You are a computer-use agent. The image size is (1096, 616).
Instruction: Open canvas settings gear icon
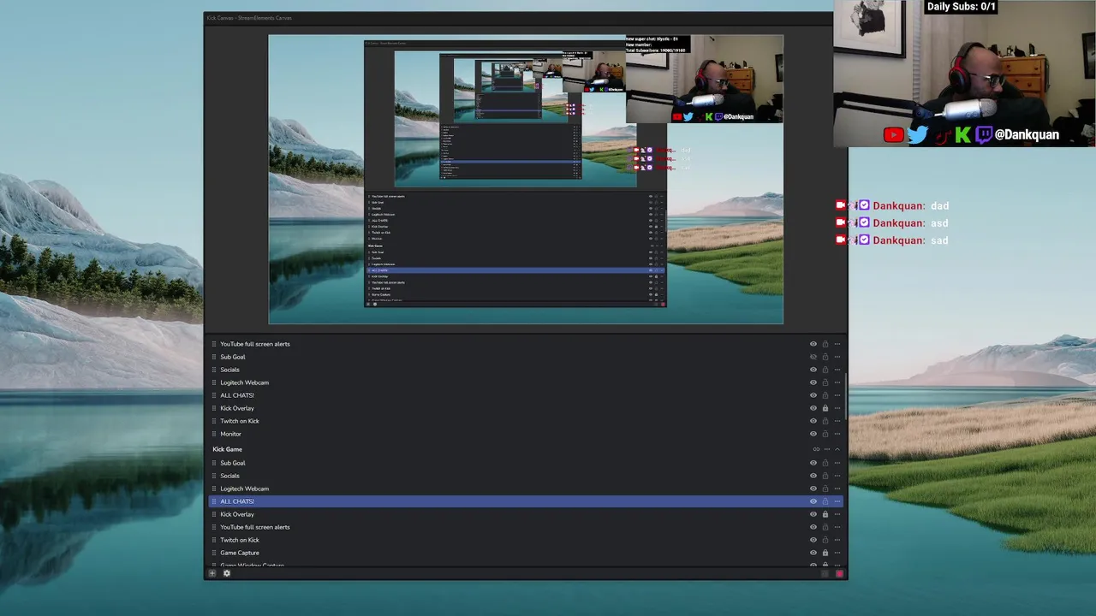tap(227, 573)
